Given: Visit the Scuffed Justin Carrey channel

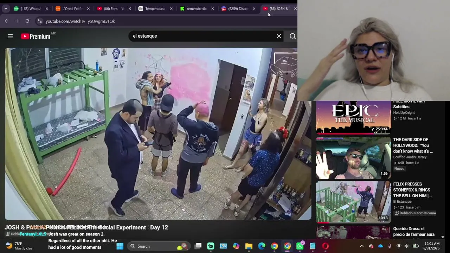Looking at the screenshot, I should tap(410, 157).
